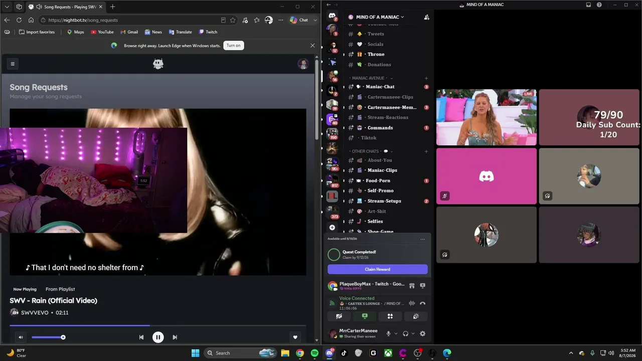The image size is (642, 361).
Task: Go to the Edge home page
Action: pos(31,20)
